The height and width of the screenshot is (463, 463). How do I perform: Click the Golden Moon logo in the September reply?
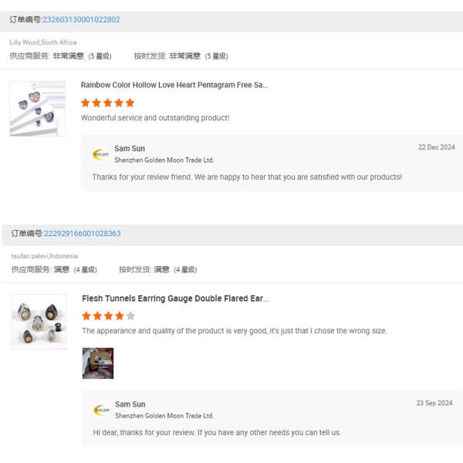coord(101,410)
